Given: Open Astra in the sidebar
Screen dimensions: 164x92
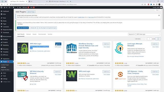Looking at the screenshot, I should [x=4, y=14].
